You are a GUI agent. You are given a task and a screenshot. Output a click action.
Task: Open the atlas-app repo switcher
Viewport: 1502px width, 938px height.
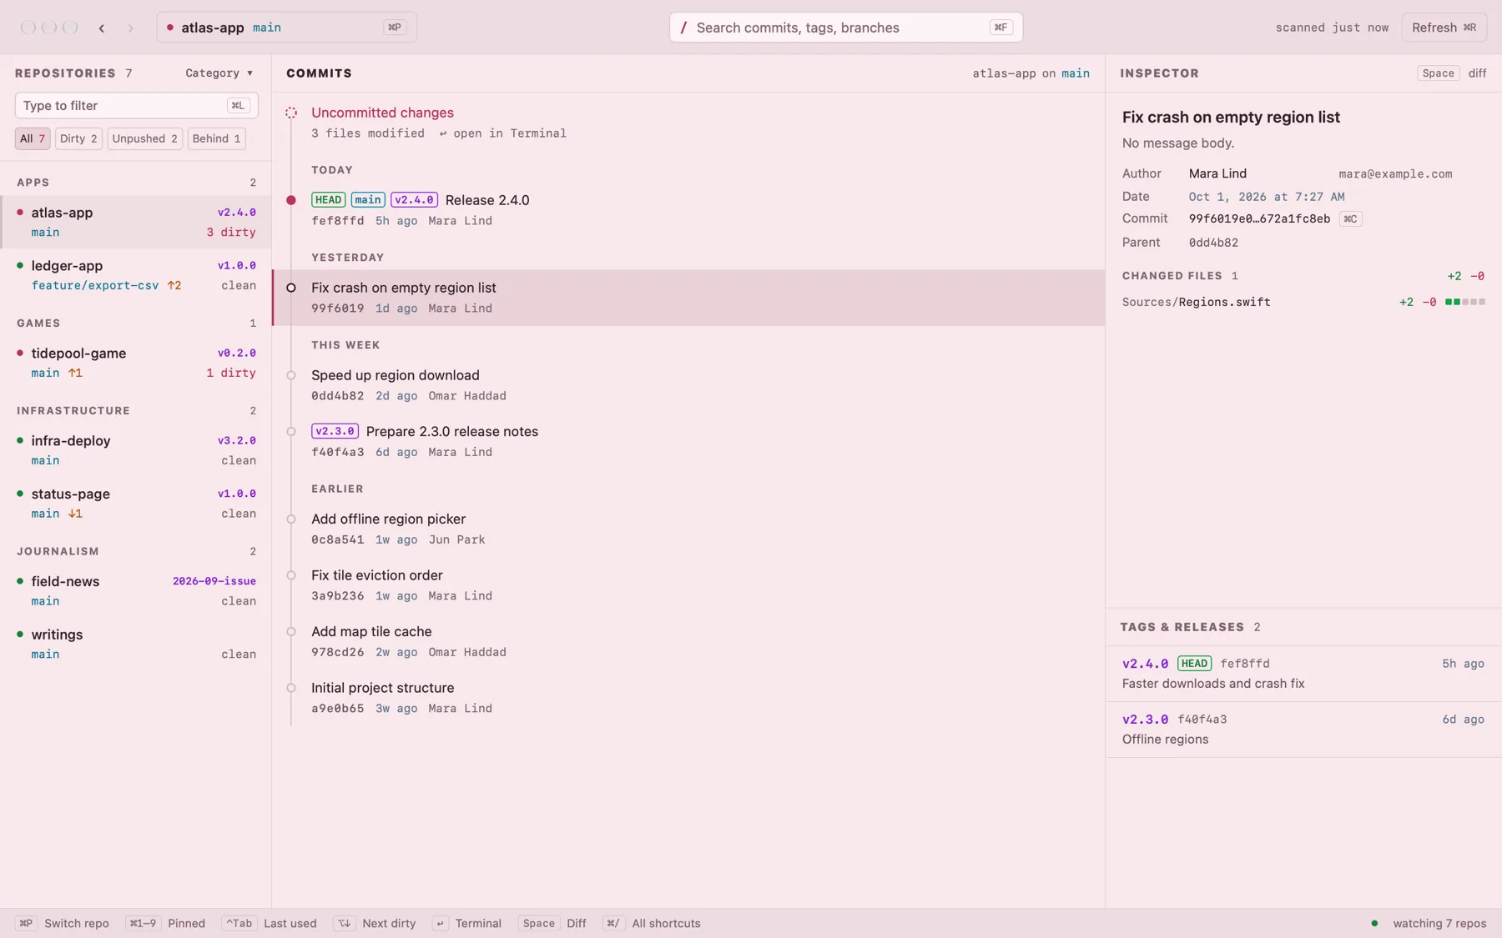click(x=286, y=28)
